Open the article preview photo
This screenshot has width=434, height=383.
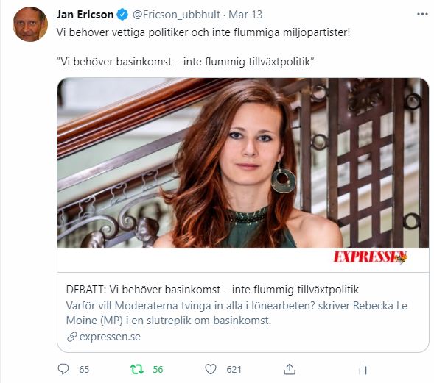243,163
